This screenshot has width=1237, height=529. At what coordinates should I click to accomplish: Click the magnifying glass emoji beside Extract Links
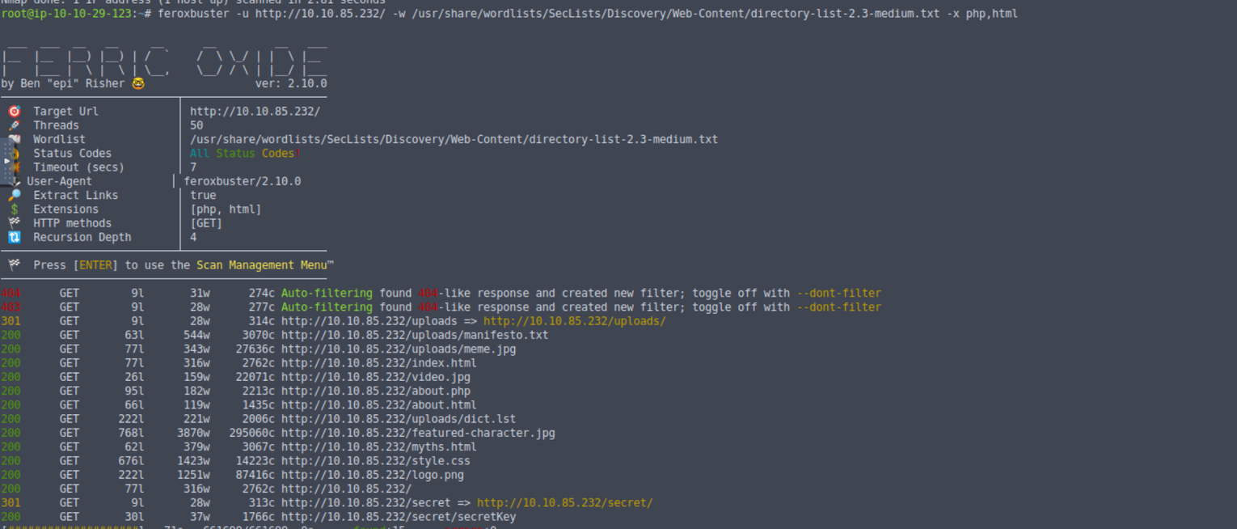tap(14, 195)
